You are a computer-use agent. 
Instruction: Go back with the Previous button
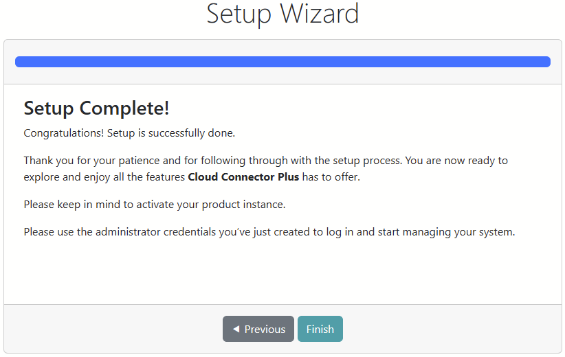(258, 329)
